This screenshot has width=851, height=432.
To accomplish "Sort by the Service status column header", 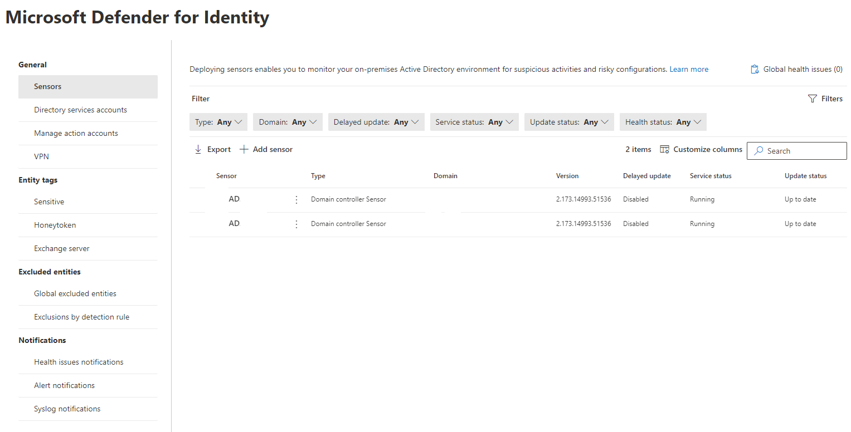I will 711,176.
